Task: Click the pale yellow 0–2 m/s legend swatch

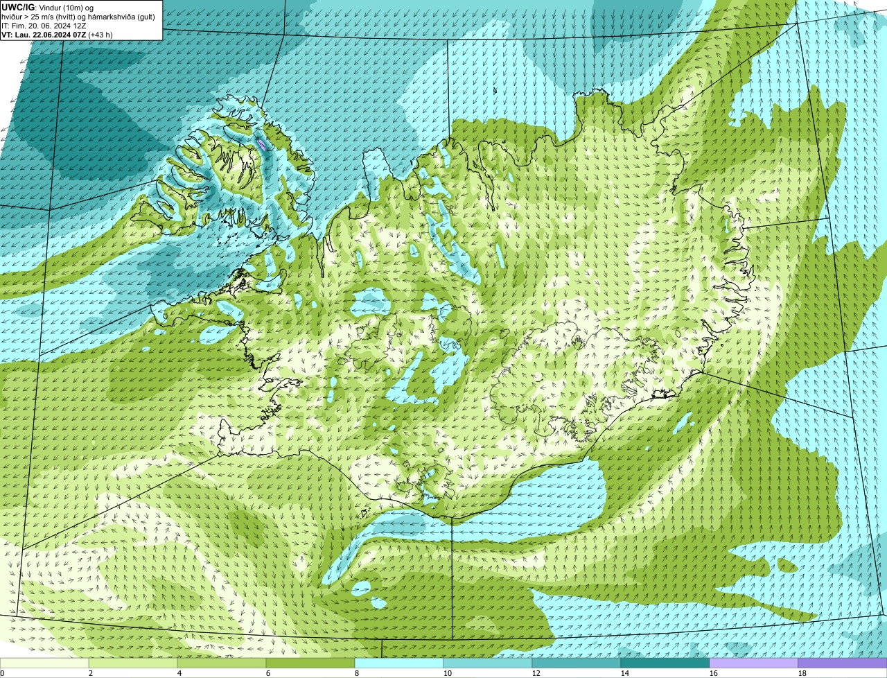Action: click(44, 663)
